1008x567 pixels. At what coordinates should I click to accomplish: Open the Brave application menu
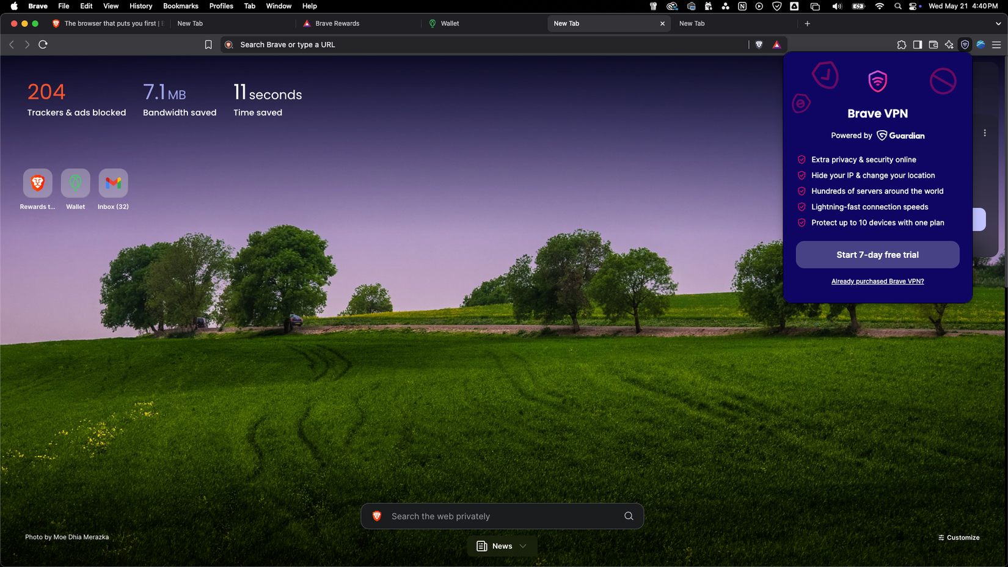coord(38,6)
